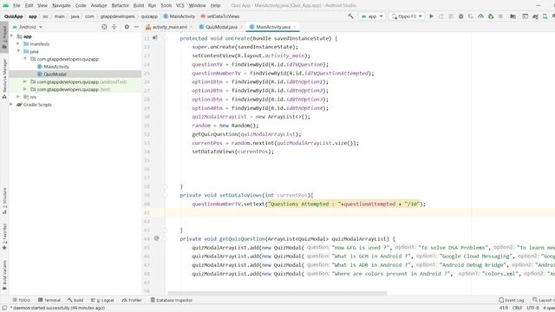555x312 pixels.
Task: Open the Profiler tool window
Action: [x=132, y=300]
